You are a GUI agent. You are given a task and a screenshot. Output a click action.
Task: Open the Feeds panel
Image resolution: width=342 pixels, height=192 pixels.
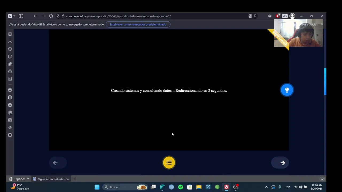point(10,120)
